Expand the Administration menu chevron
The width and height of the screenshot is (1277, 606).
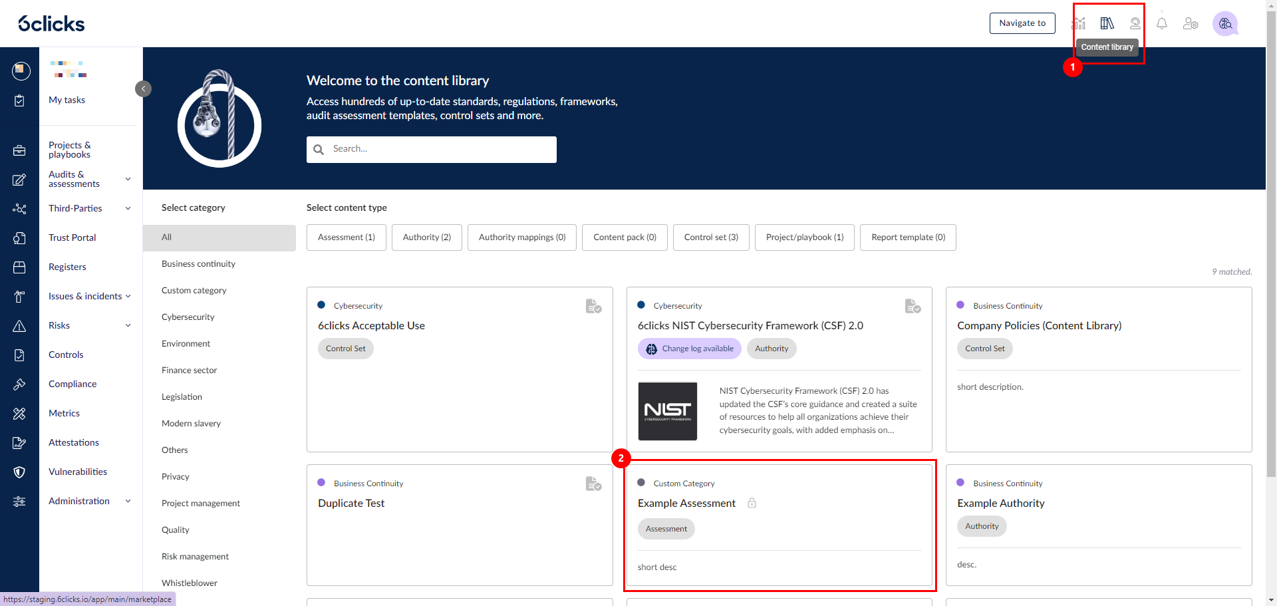tap(128, 501)
